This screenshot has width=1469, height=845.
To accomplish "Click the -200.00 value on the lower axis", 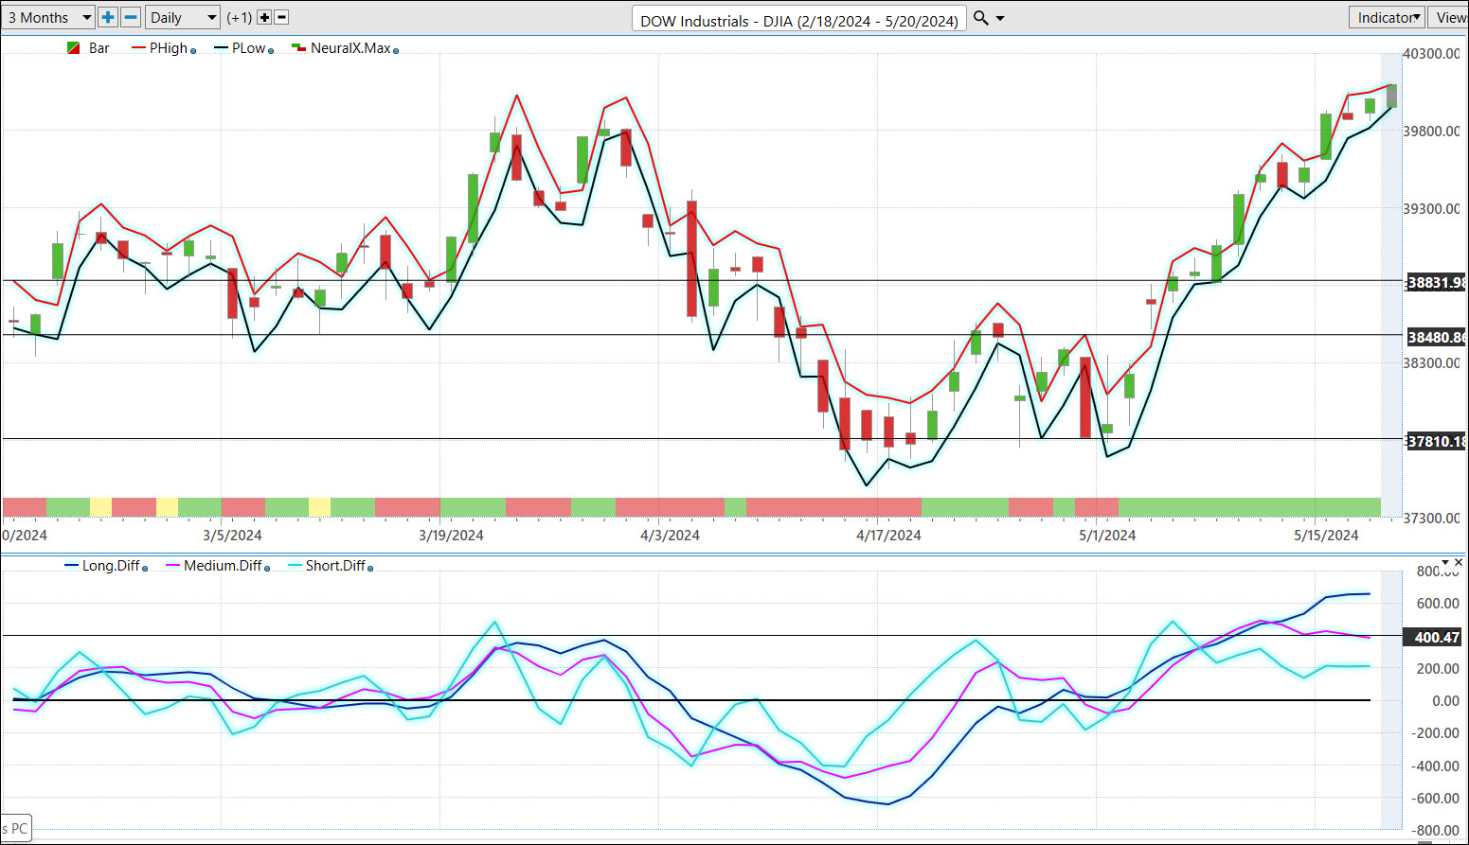I will click(x=1435, y=733).
